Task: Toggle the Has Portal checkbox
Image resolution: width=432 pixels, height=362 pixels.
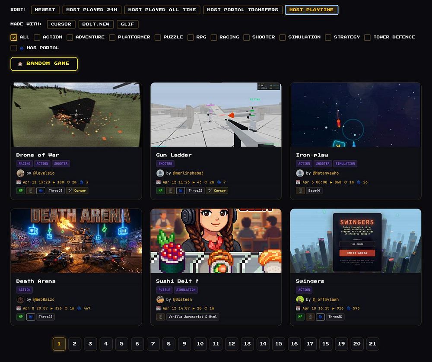Action: 13,48
